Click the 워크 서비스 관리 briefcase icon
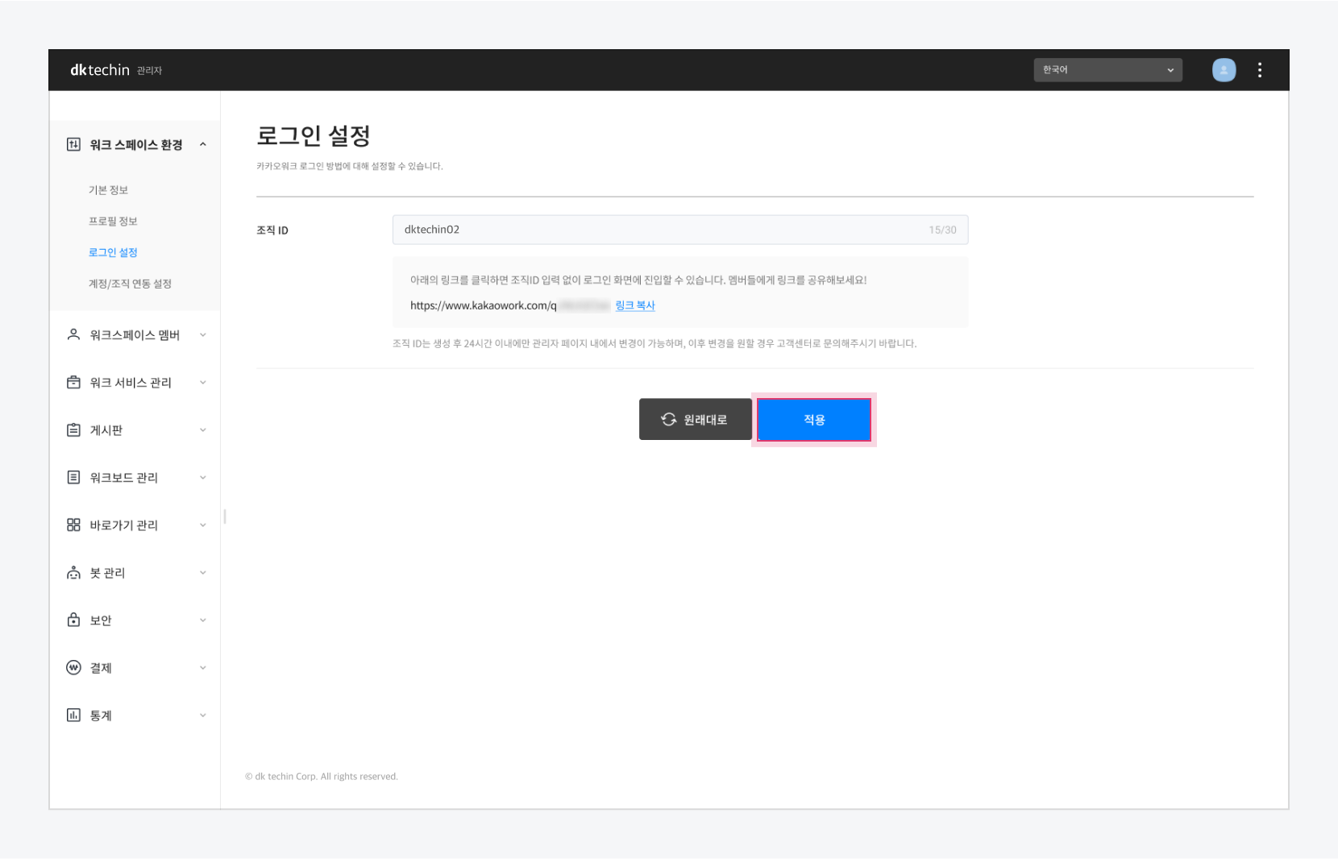Viewport: 1338px width, 859px height. (x=73, y=382)
